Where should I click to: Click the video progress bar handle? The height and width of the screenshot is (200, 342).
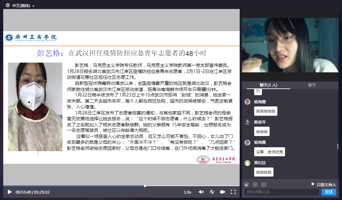pos(145,186)
